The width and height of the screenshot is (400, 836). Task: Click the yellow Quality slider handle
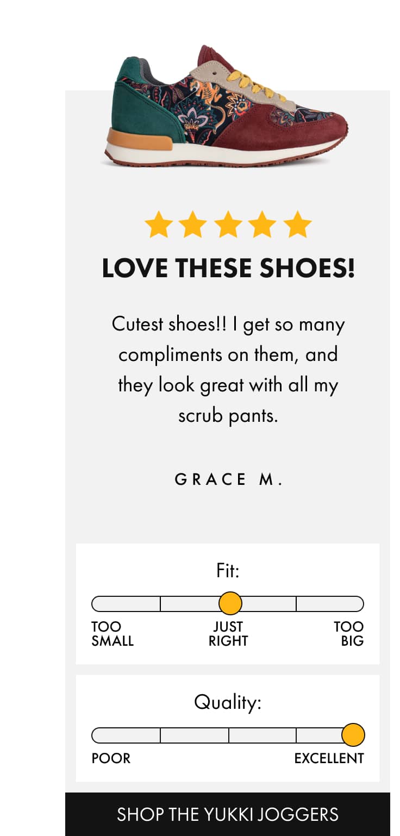point(353,735)
